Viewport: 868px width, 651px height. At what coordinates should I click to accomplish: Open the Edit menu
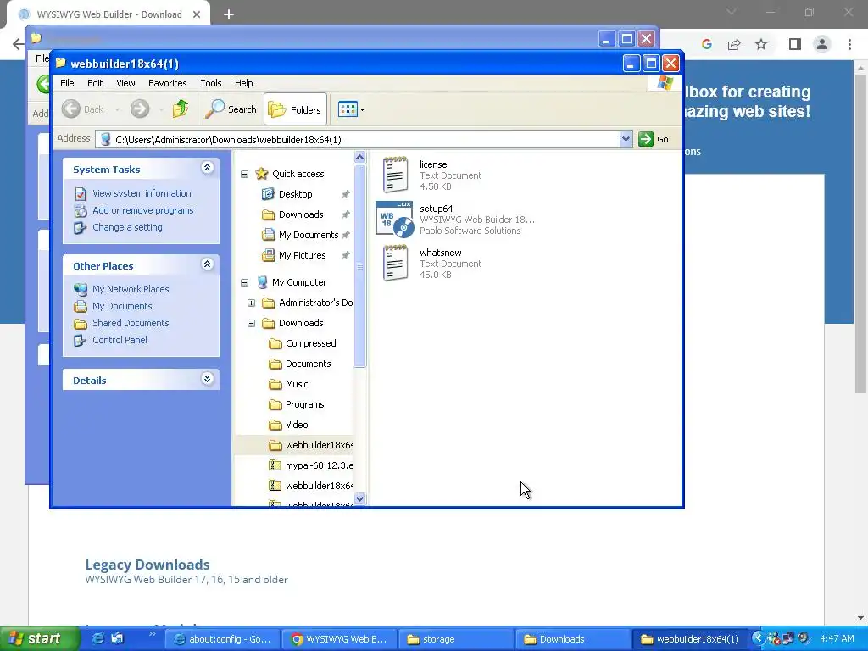(x=95, y=83)
